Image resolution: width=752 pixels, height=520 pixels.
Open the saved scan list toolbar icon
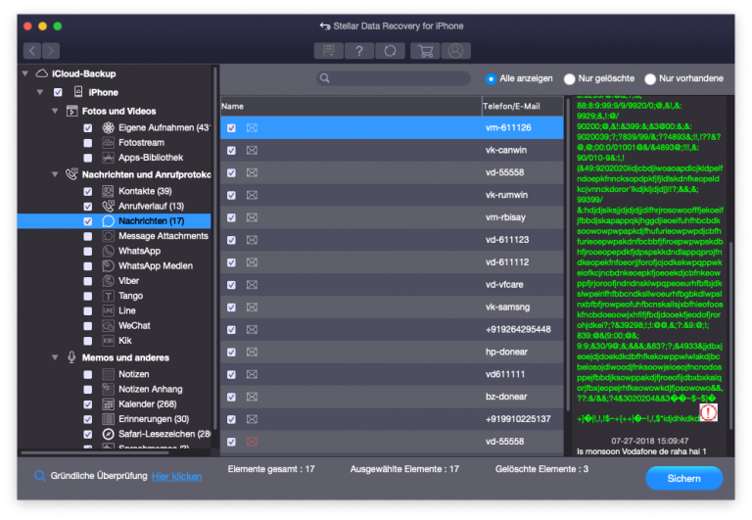329,50
